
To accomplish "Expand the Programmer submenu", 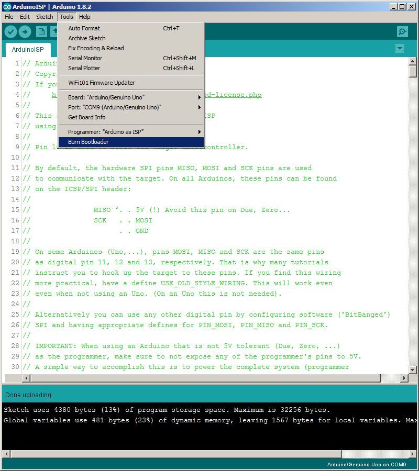I will [x=131, y=132].
